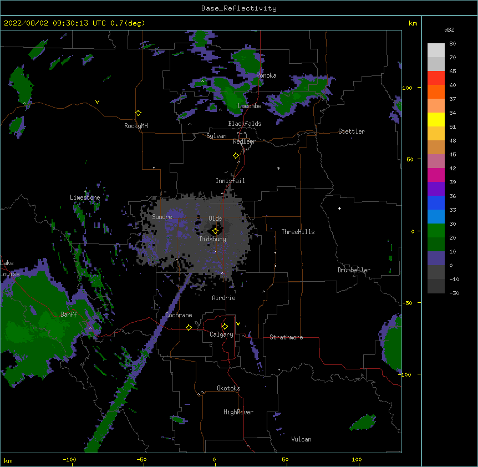Screen dimensions: 478x467
Task: Click the Strathmore label
Action: pyautogui.click(x=286, y=337)
